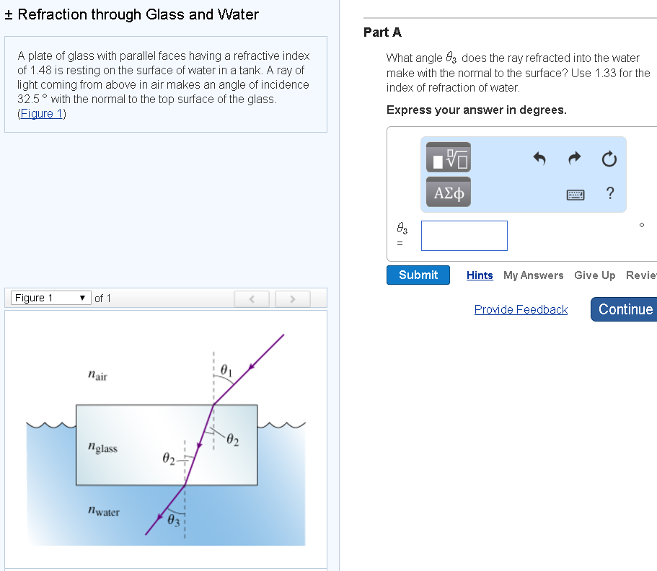Reset the answer field with the refresh icon

[x=609, y=158]
